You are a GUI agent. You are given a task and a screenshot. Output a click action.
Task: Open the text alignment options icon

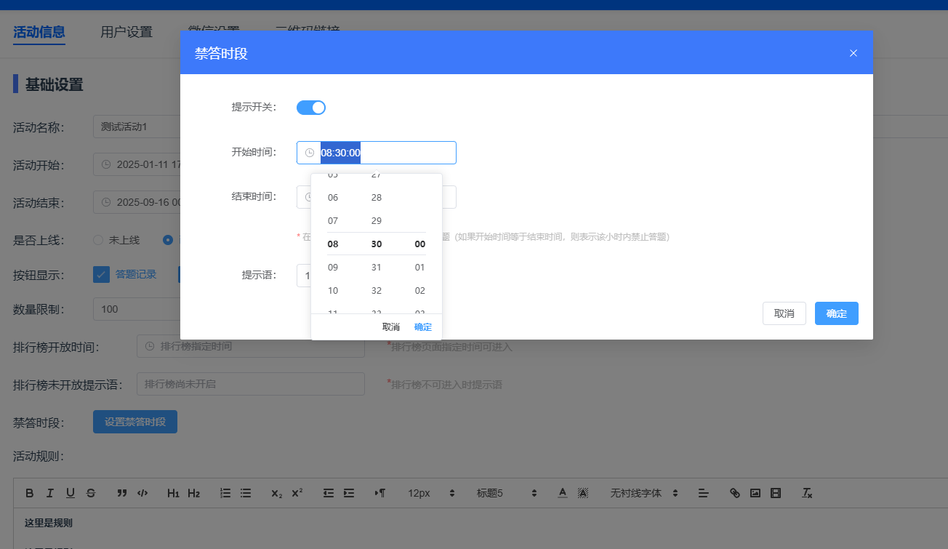point(703,493)
